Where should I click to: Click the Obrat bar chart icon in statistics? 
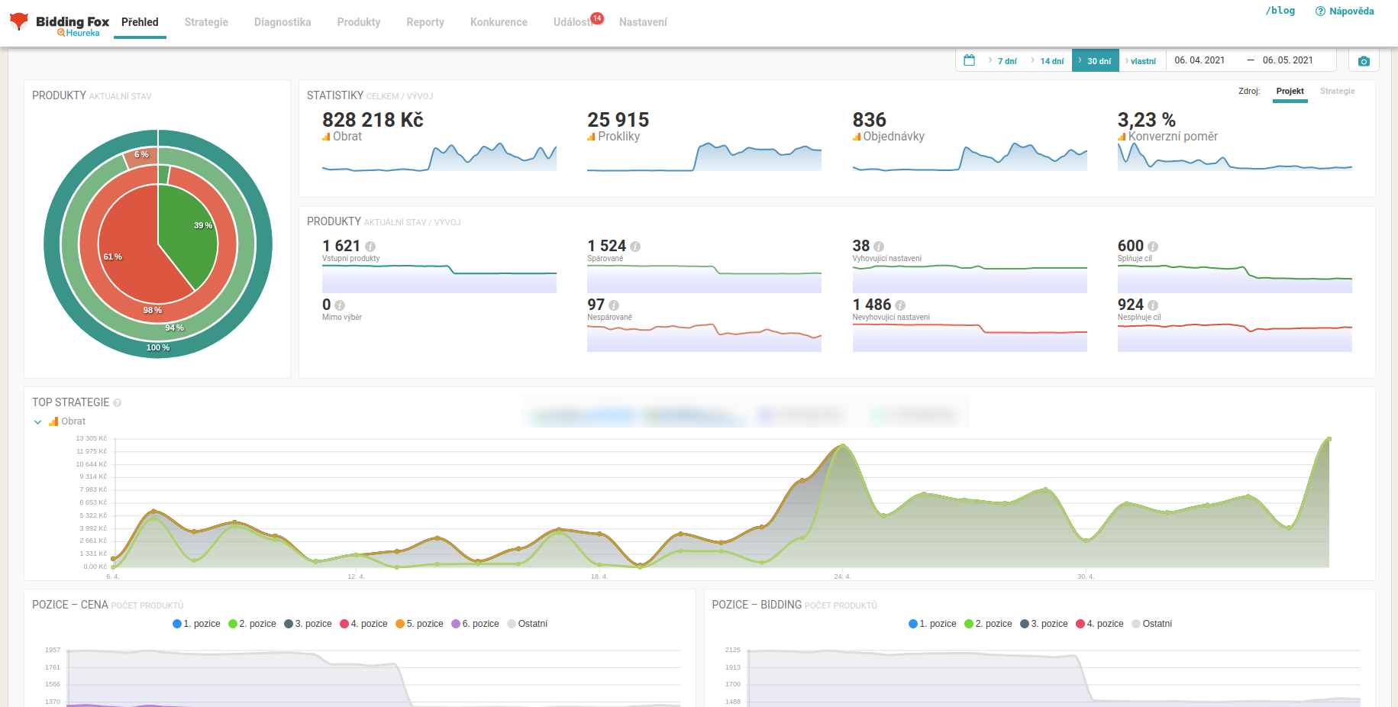tap(326, 137)
